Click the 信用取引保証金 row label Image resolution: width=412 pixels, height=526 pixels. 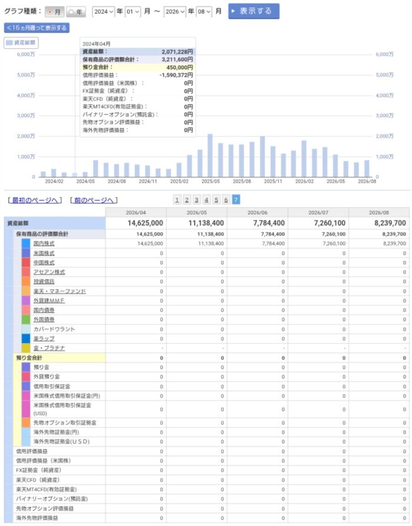coord(52,387)
